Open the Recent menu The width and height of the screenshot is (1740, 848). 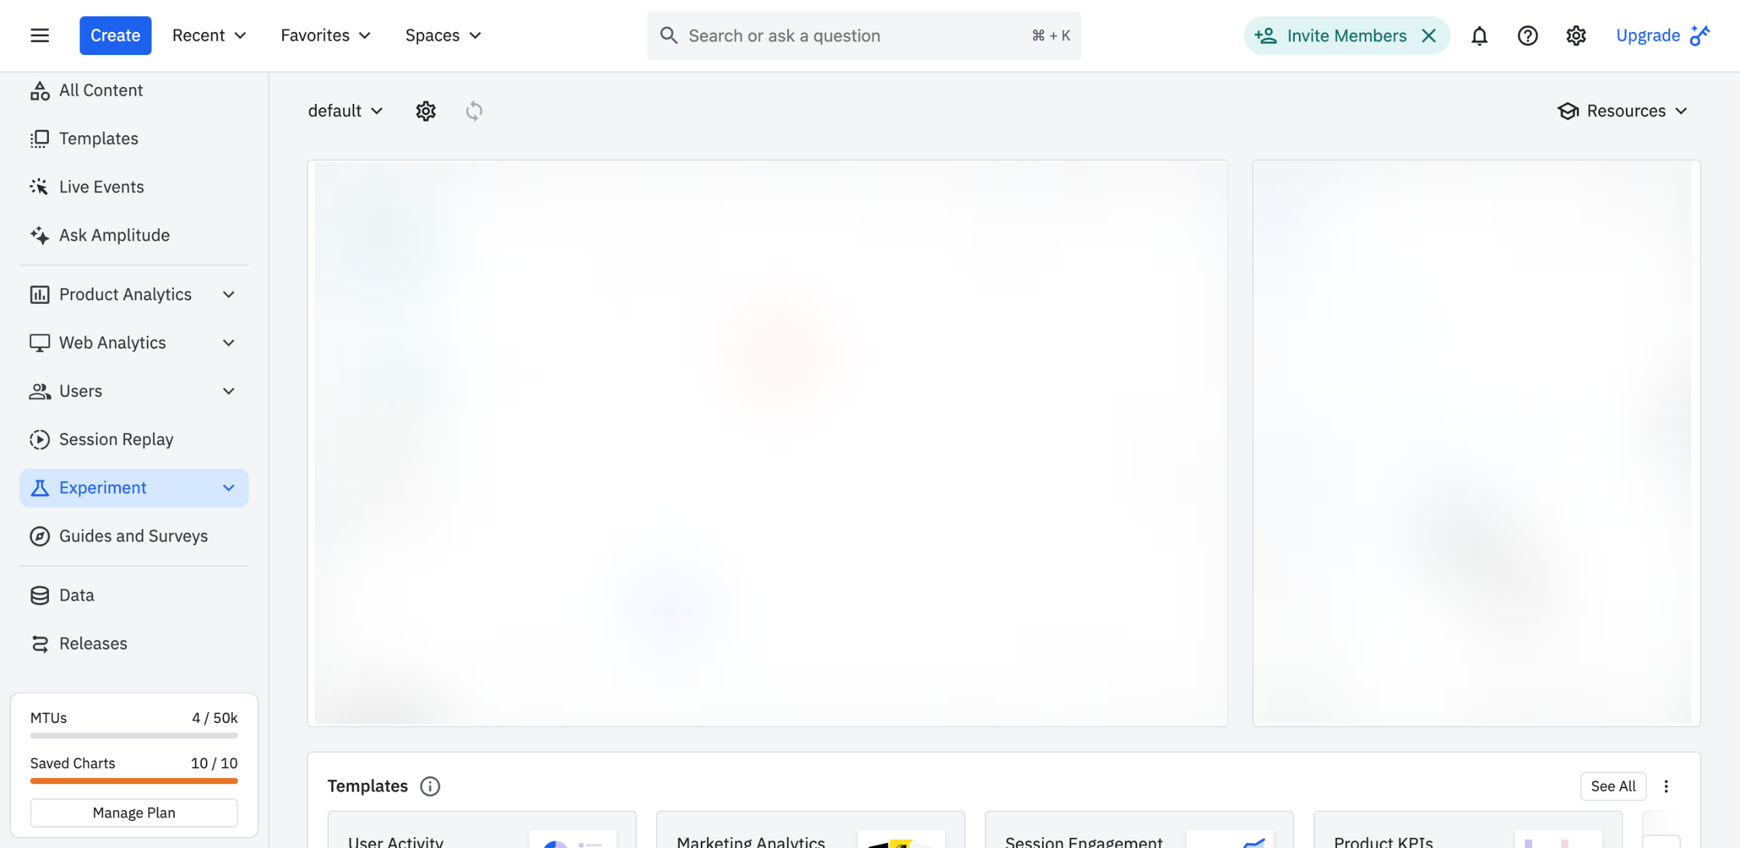point(209,35)
